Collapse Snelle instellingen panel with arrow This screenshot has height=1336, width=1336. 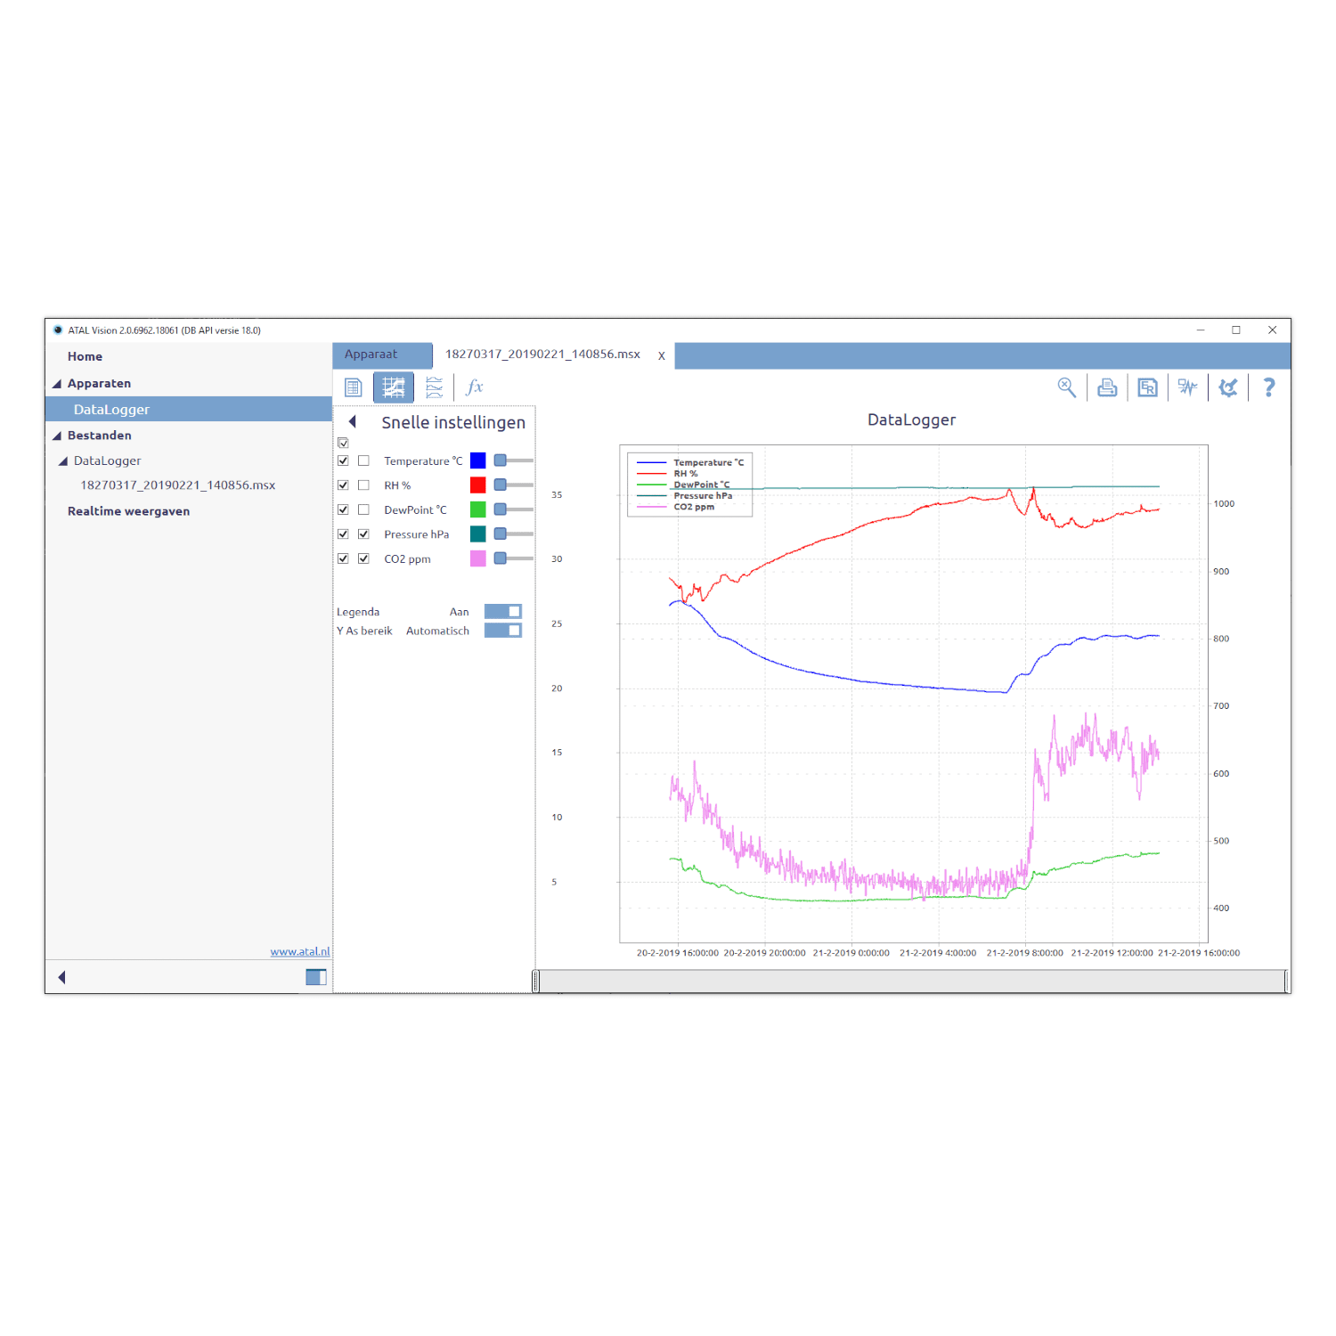(x=353, y=422)
